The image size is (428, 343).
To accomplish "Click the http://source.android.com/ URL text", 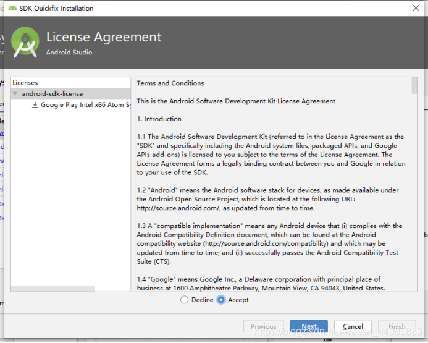I will click(x=178, y=208).
